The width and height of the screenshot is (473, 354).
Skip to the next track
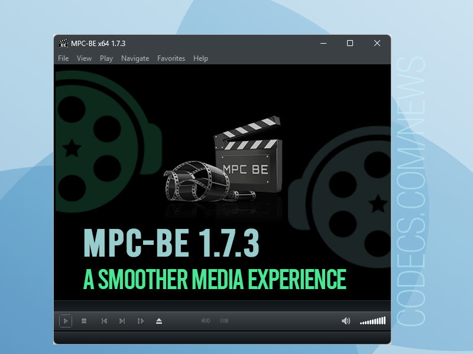click(x=122, y=321)
